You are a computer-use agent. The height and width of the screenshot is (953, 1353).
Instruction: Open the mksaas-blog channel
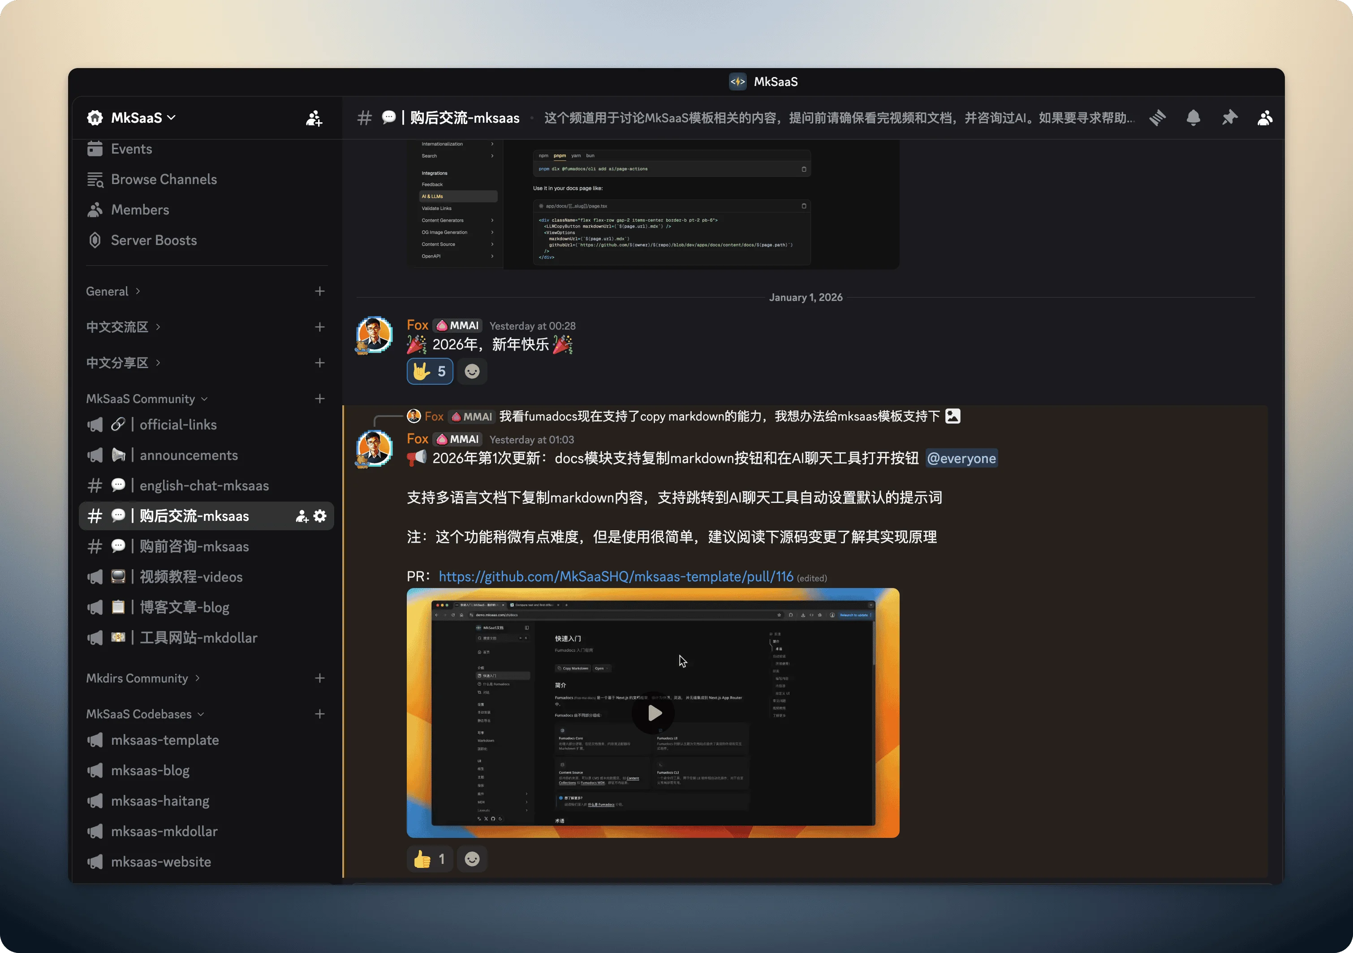point(206,770)
